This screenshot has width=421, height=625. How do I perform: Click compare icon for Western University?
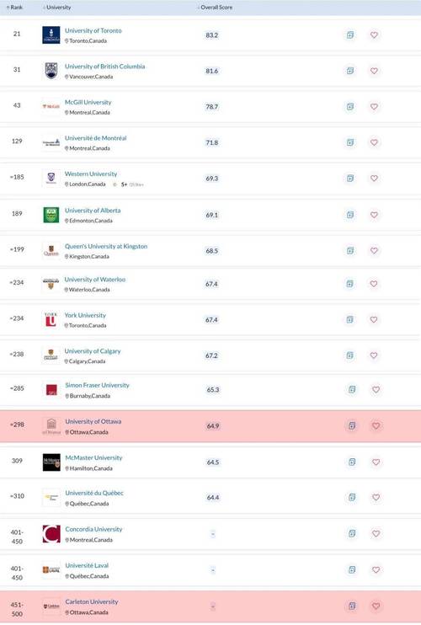click(350, 179)
